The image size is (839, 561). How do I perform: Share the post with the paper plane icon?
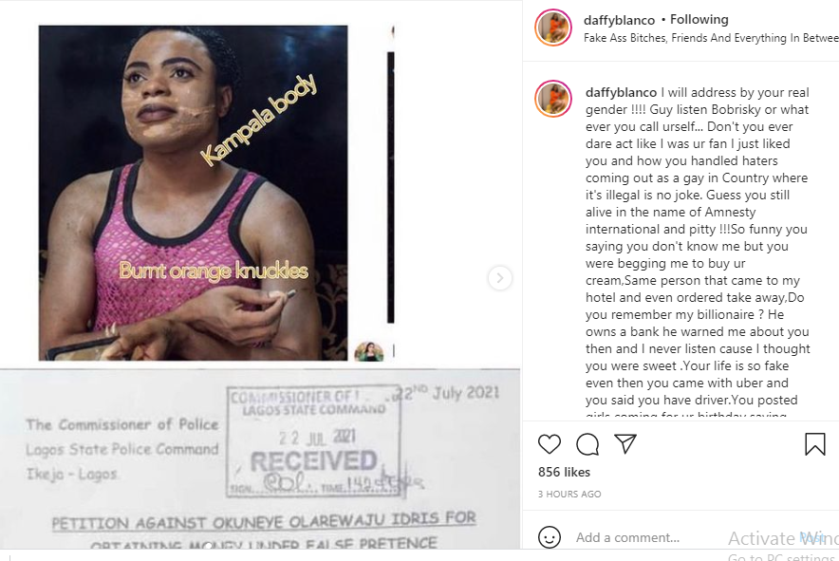pyautogui.click(x=625, y=443)
